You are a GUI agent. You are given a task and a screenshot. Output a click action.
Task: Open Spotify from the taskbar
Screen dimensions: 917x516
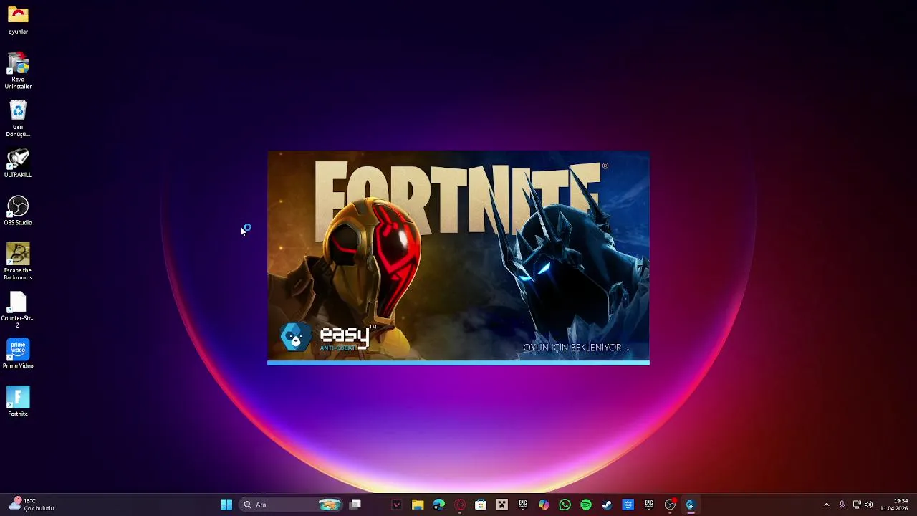pyautogui.click(x=586, y=505)
